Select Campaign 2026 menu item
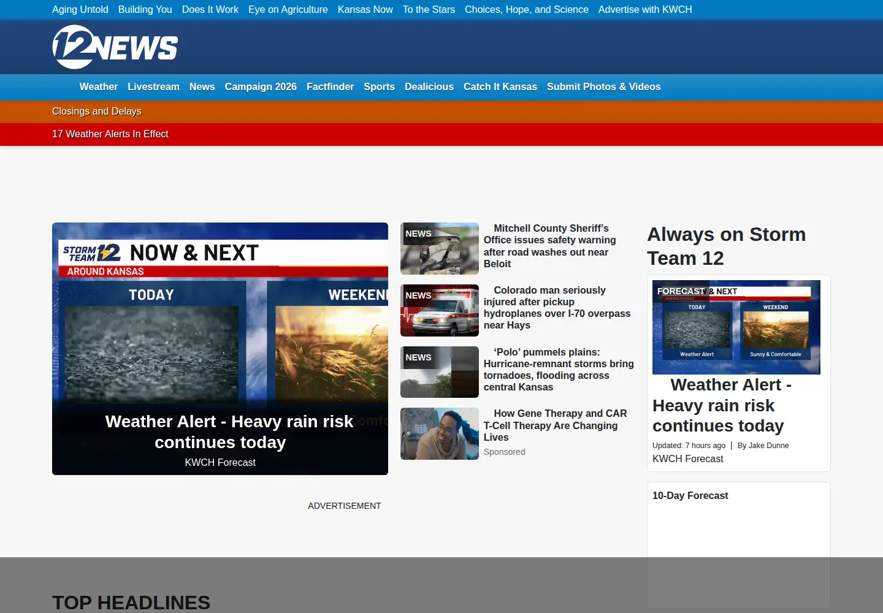 tap(261, 87)
